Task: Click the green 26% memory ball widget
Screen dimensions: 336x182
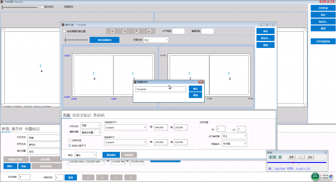Action: pos(315,176)
